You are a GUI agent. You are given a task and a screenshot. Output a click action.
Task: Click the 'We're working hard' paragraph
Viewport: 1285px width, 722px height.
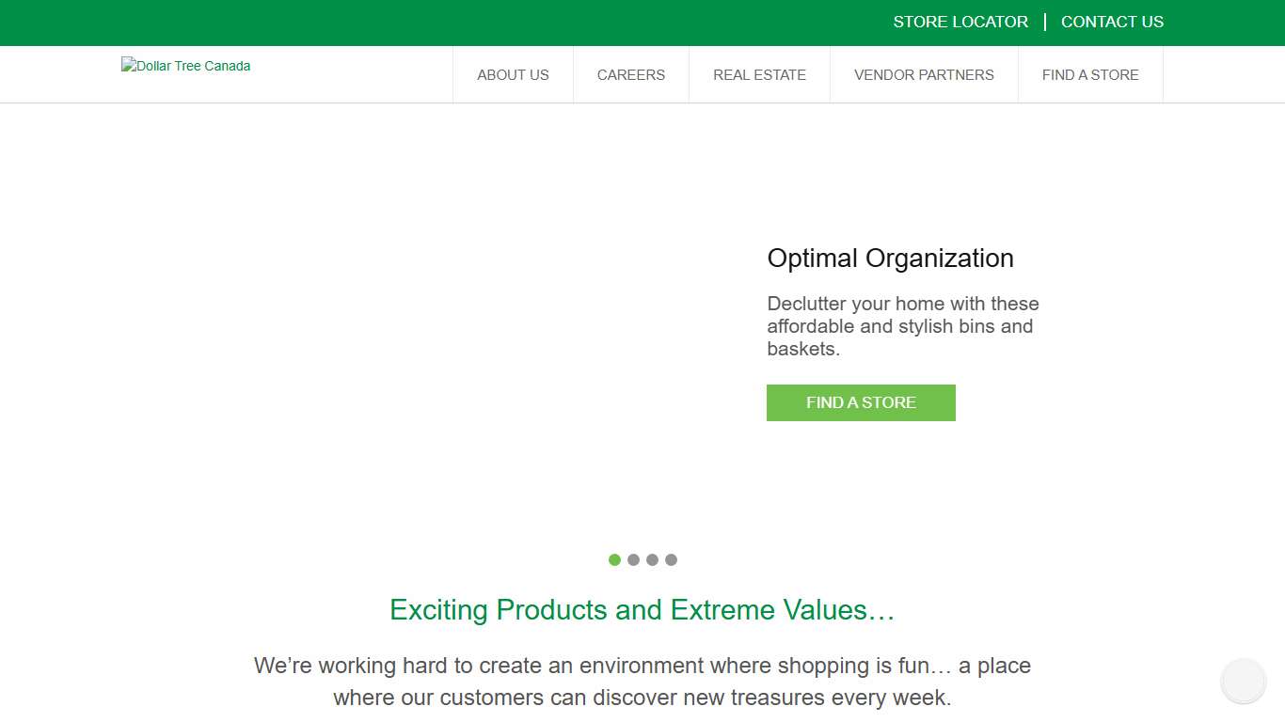point(642,682)
